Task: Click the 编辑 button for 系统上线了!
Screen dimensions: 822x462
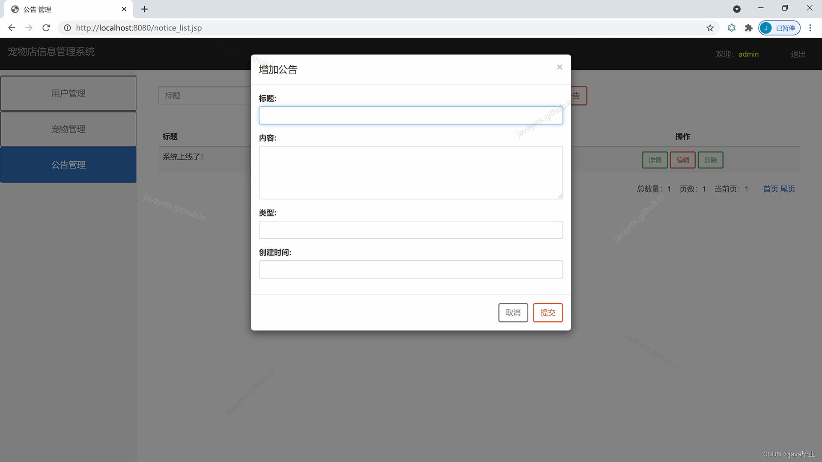Action: [682, 160]
